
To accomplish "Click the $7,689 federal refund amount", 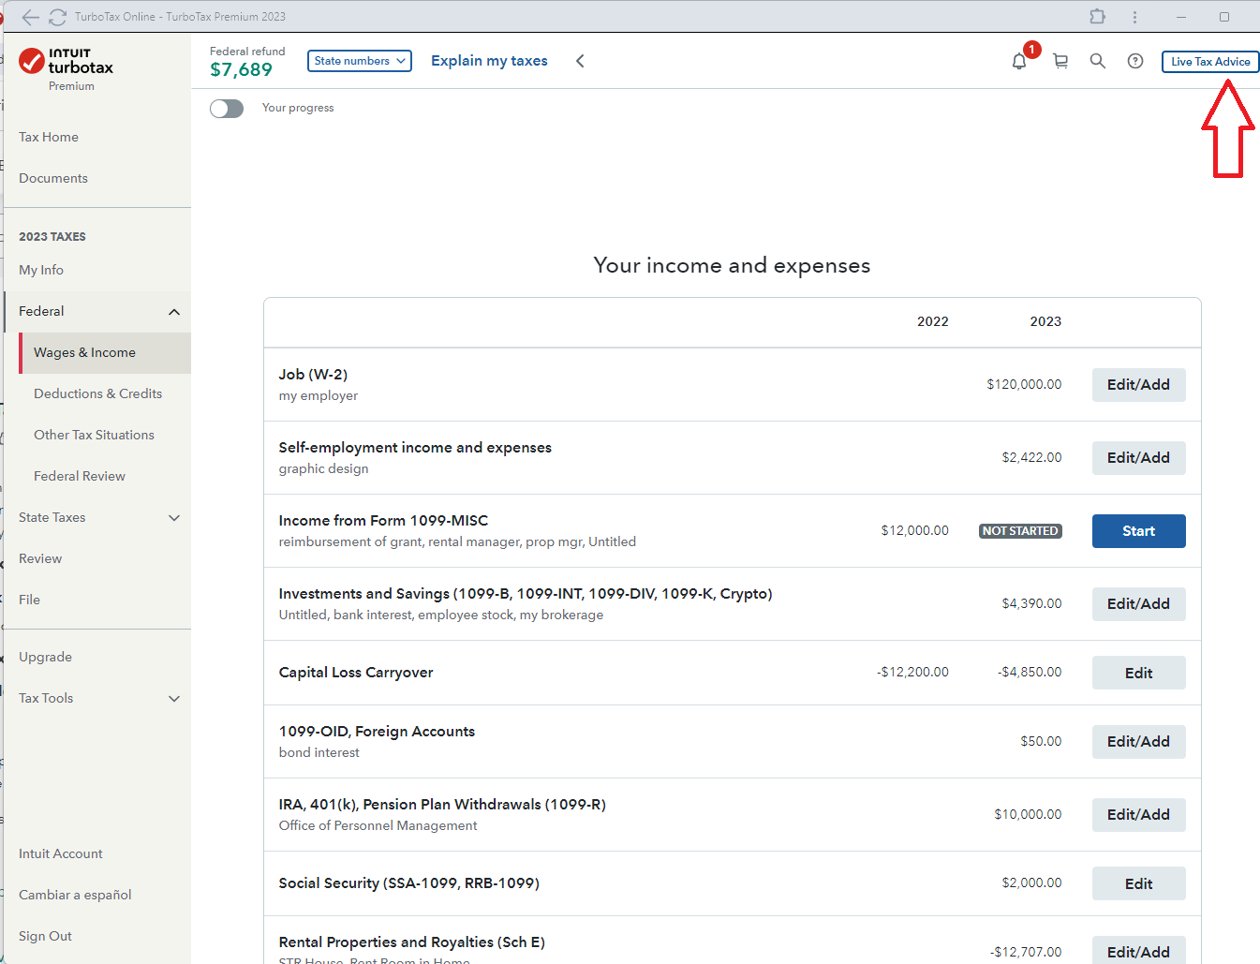I will [241, 70].
